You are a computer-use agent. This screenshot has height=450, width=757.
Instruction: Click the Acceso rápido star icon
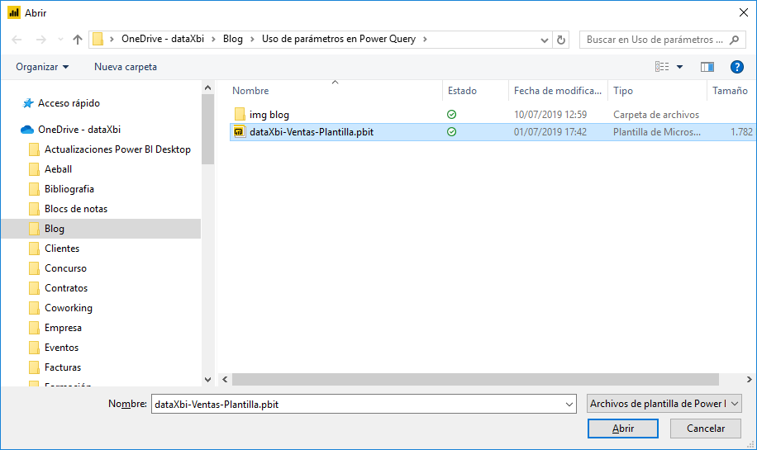pyautogui.click(x=28, y=103)
